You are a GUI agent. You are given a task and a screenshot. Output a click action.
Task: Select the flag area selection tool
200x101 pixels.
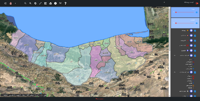[45, 3]
